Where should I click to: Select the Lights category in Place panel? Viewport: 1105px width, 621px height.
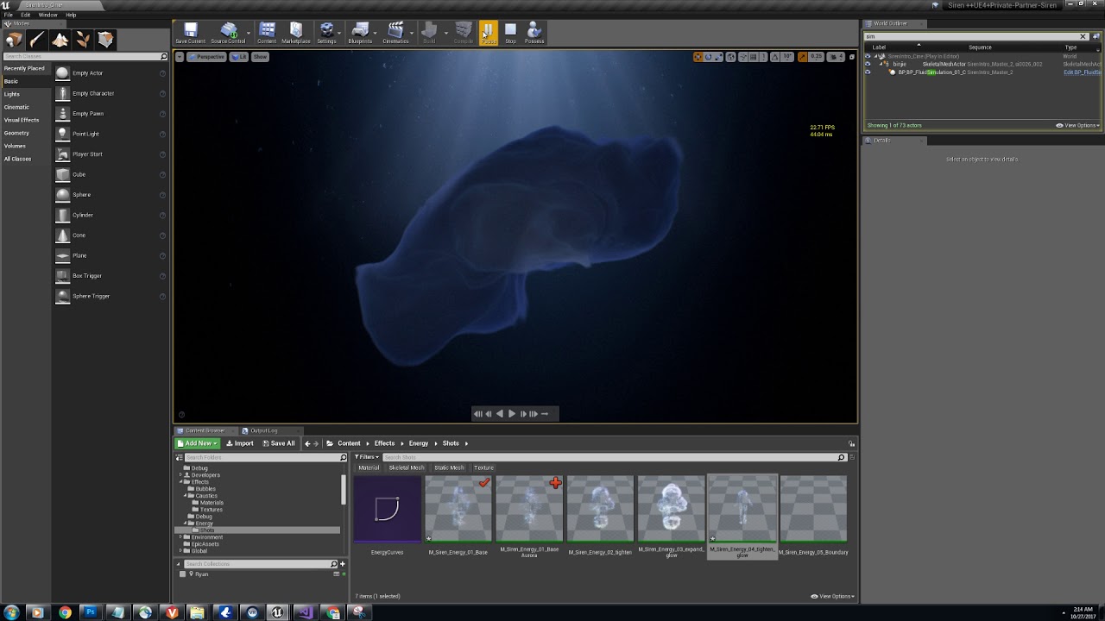click(12, 94)
